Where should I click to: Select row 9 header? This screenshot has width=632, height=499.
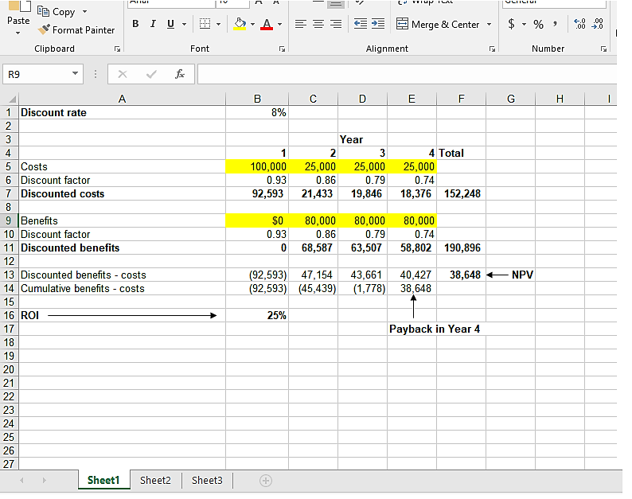[9, 220]
